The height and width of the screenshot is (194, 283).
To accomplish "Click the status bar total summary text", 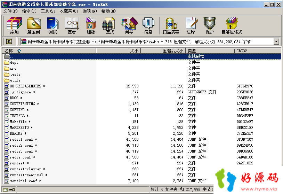I will point(181,189).
